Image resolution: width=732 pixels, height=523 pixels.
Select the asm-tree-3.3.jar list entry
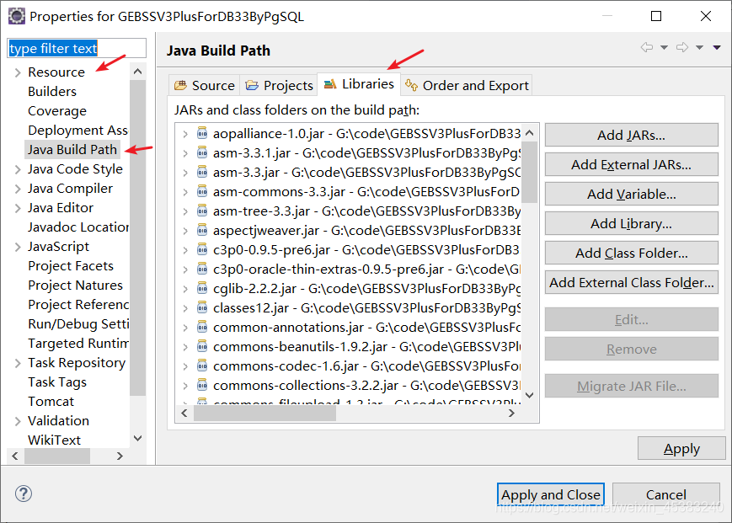coord(366,211)
